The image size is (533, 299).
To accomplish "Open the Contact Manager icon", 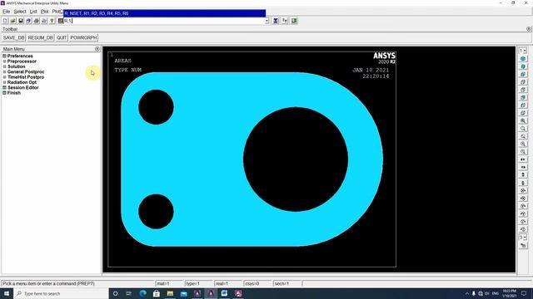I will [294, 21].
